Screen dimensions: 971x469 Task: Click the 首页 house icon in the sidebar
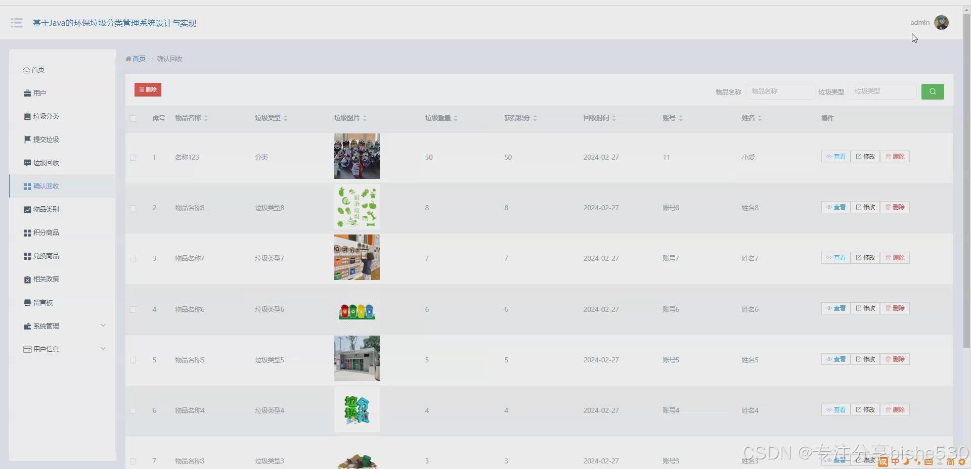[x=26, y=70]
